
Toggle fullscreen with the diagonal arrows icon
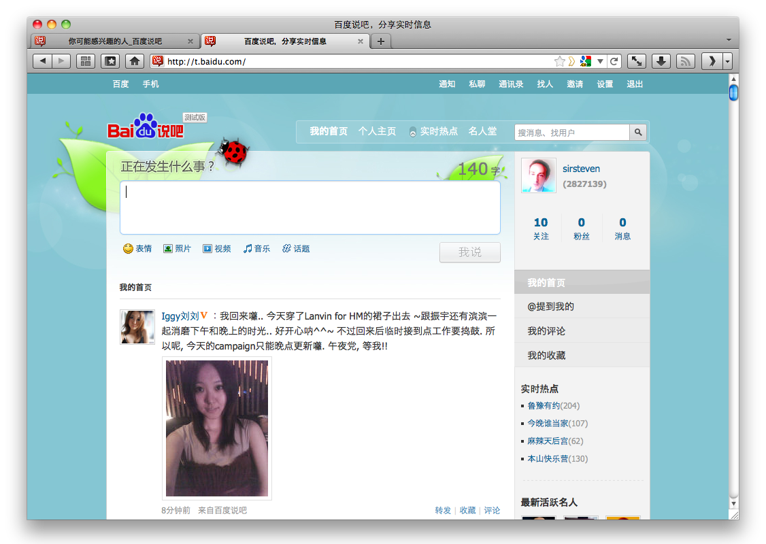(637, 61)
